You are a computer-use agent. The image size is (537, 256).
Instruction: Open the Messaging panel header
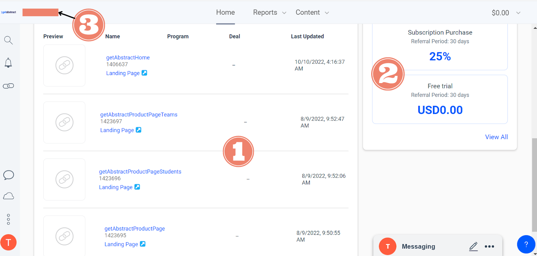(438, 246)
